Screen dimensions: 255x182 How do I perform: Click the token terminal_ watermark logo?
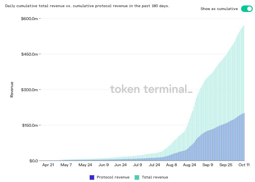151,89
